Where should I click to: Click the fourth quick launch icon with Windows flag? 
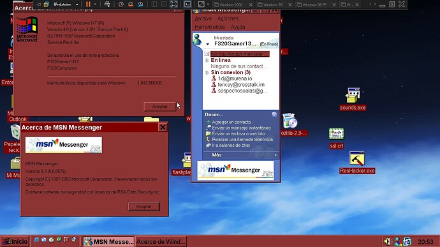pos(59,240)
